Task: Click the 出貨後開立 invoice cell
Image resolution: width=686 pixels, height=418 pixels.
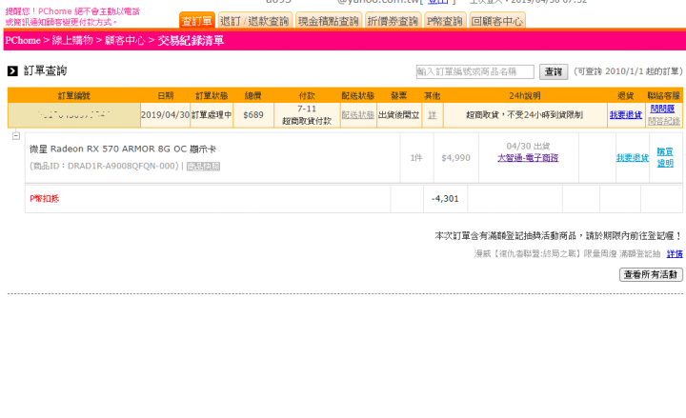Action: tap(398, 114)
